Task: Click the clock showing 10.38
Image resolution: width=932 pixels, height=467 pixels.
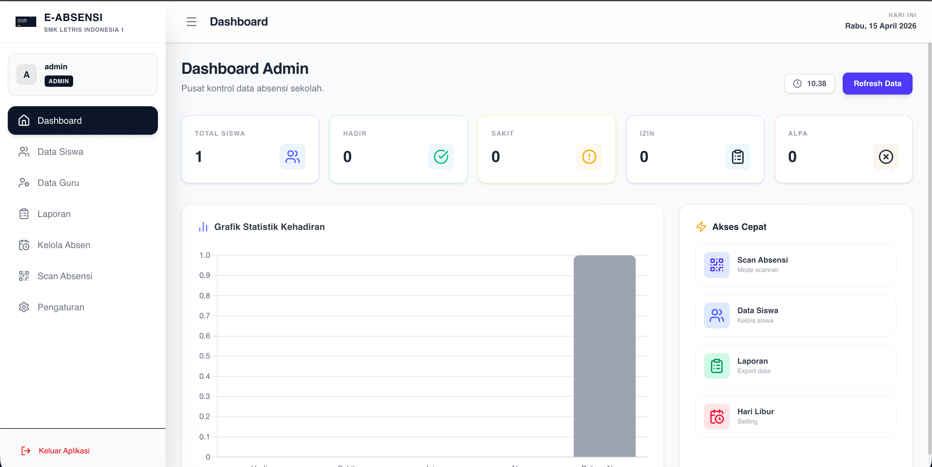Action: [x=809, y=83]
